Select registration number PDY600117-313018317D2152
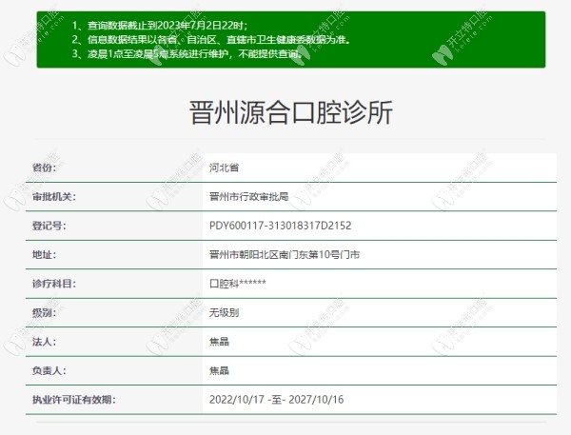The height and width of the screenshot is (435, 571). pyautogui.click(x=281, y=226)
